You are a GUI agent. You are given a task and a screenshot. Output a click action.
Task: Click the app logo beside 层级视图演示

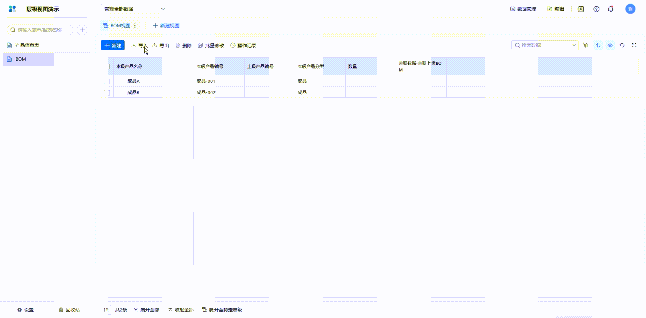pos(12,9)
